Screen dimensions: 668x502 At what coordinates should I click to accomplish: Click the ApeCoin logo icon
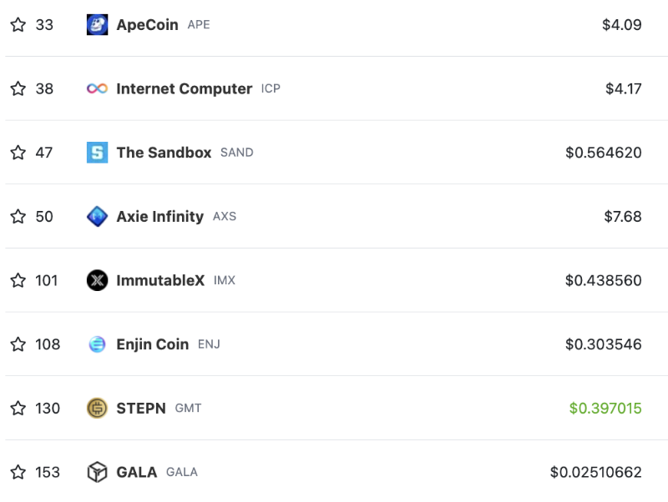[x=97, y=25]
